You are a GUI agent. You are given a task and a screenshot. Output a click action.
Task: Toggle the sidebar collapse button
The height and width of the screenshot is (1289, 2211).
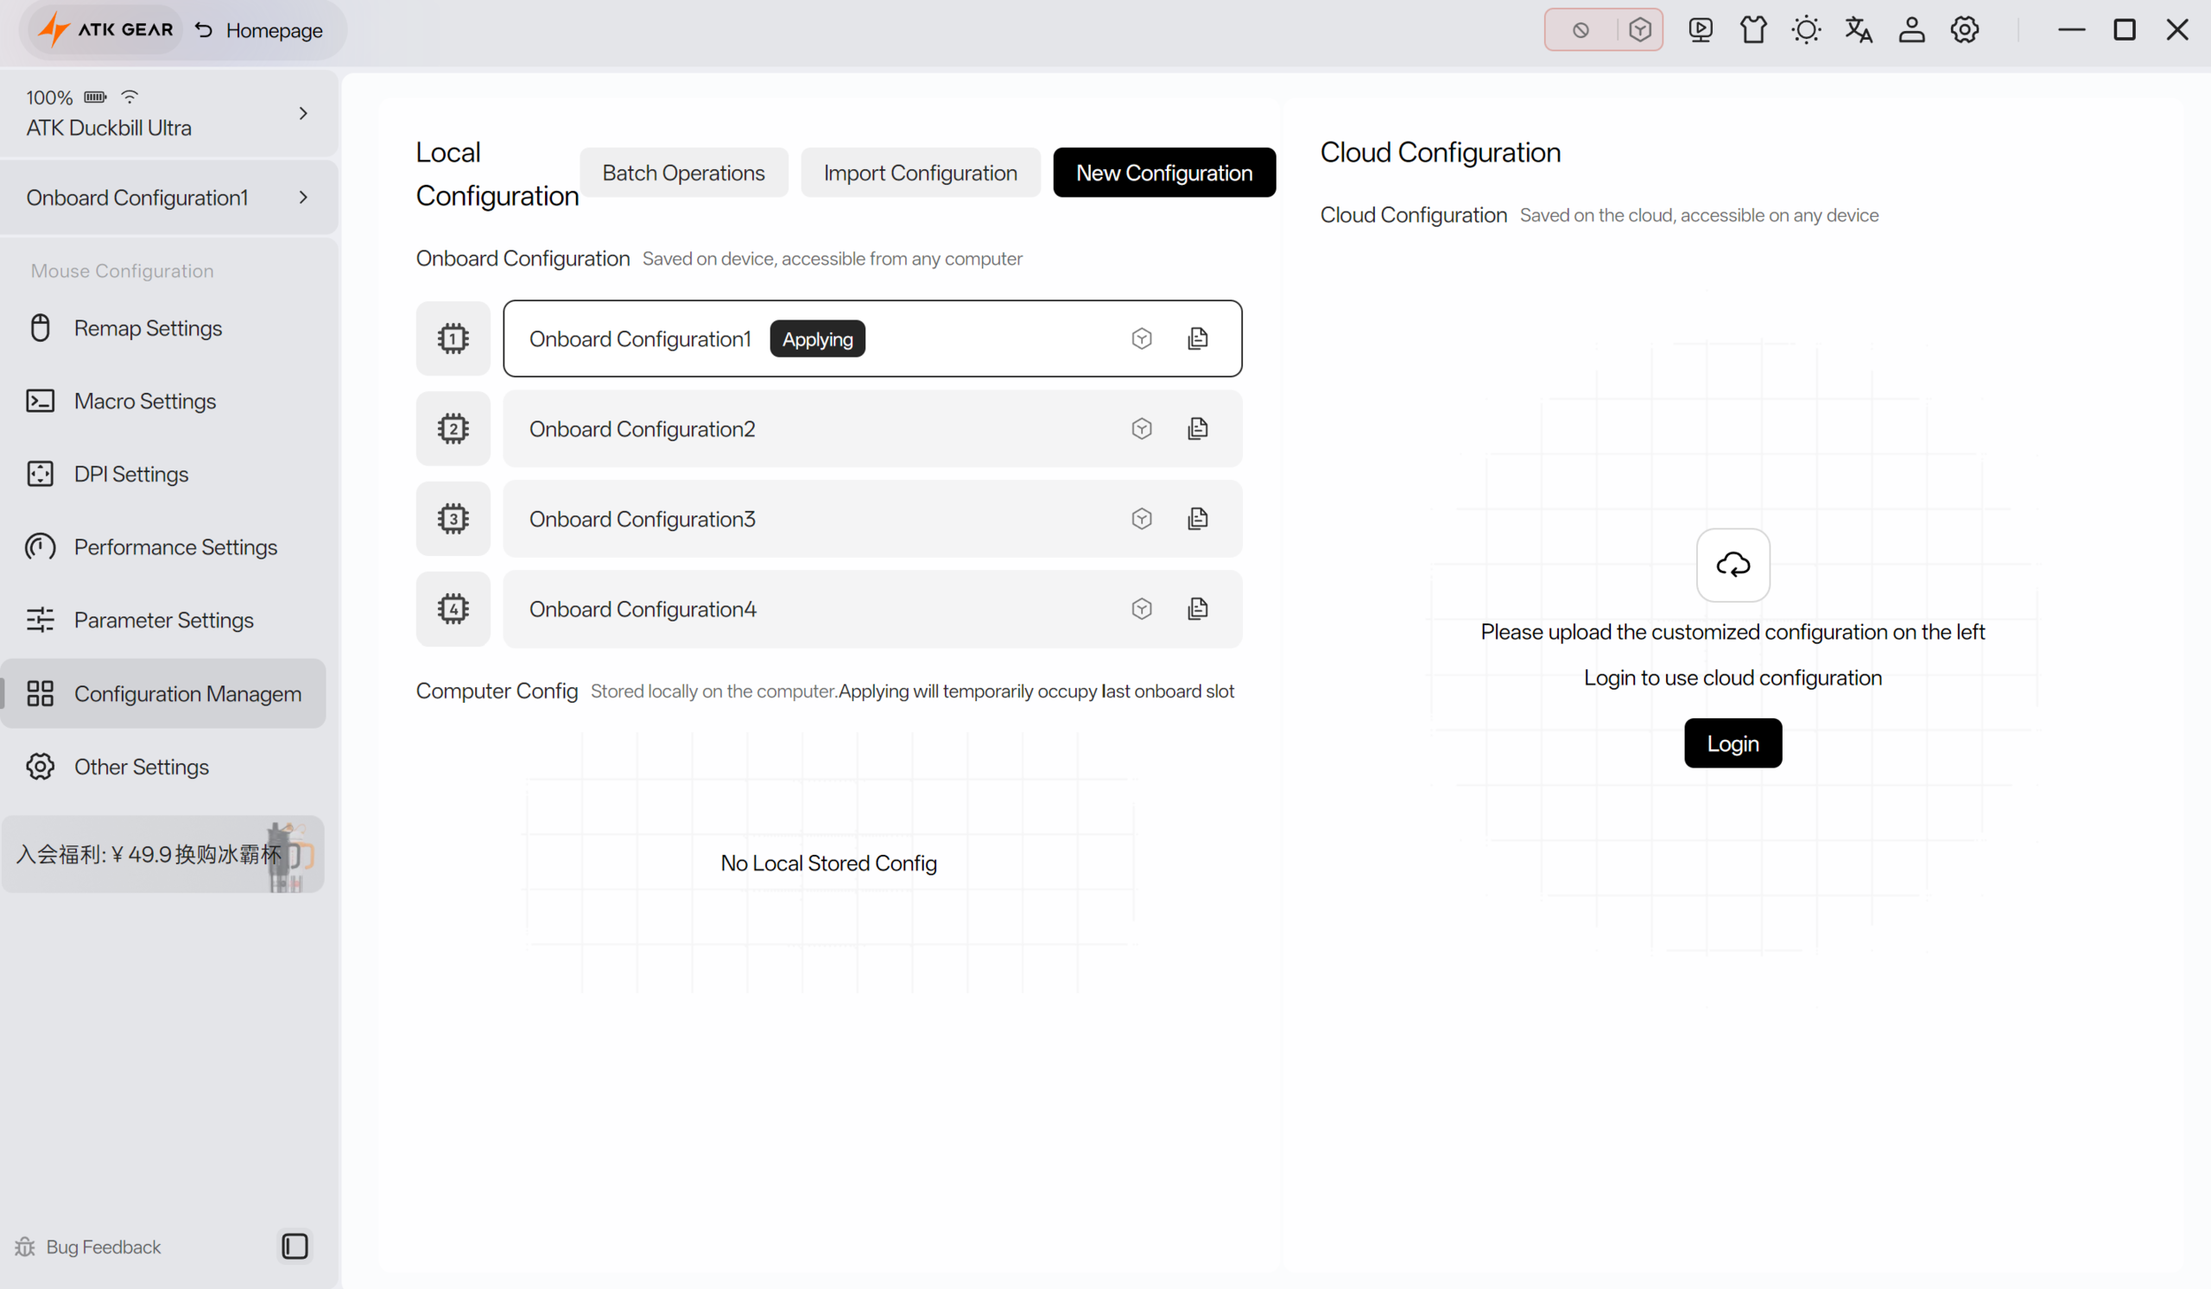(x=295, y=1246)
